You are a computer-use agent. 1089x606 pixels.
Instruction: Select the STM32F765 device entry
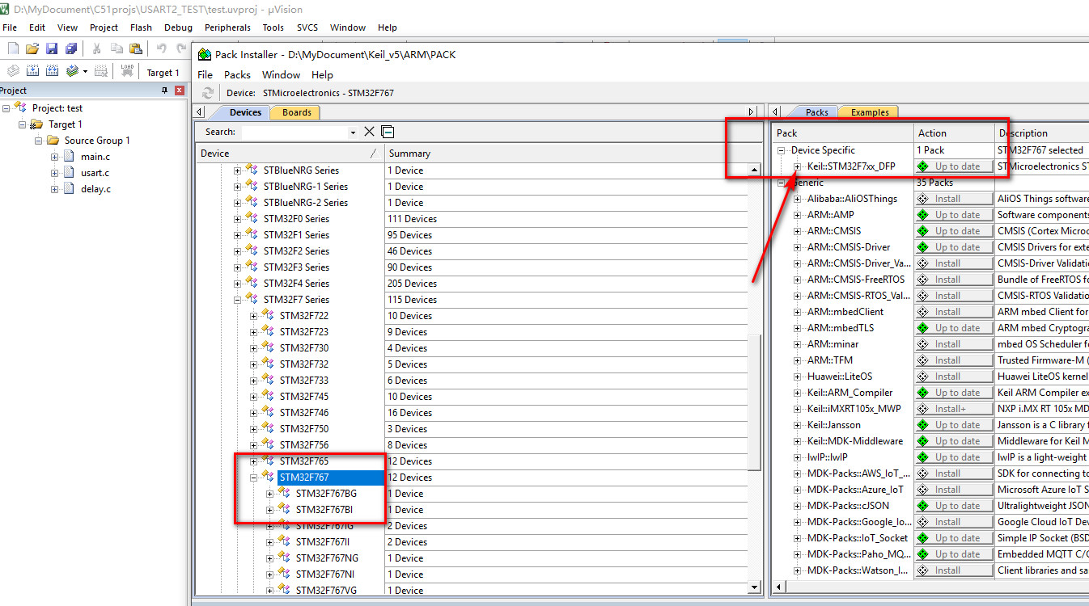(x=304, y=461)
